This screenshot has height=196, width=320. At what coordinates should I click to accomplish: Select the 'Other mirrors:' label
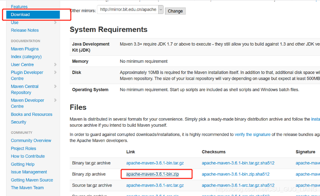(x=83, y=11)
